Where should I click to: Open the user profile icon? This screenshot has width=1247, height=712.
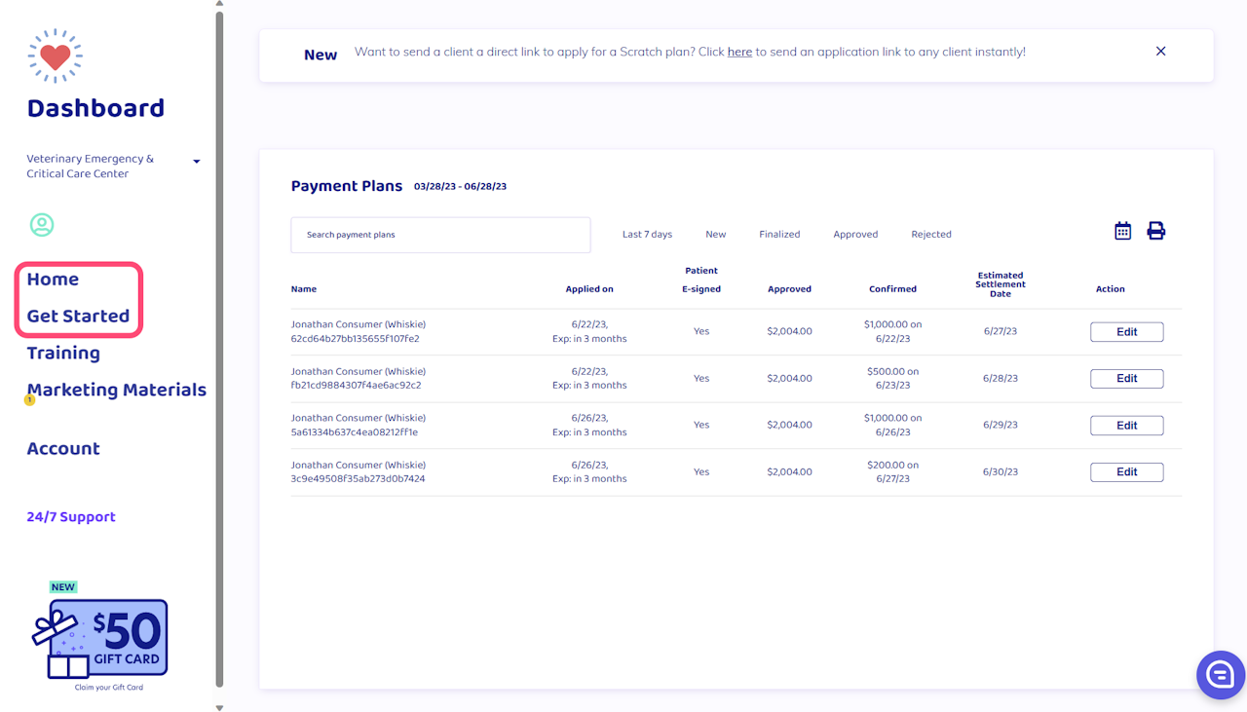tap(42, 225)
